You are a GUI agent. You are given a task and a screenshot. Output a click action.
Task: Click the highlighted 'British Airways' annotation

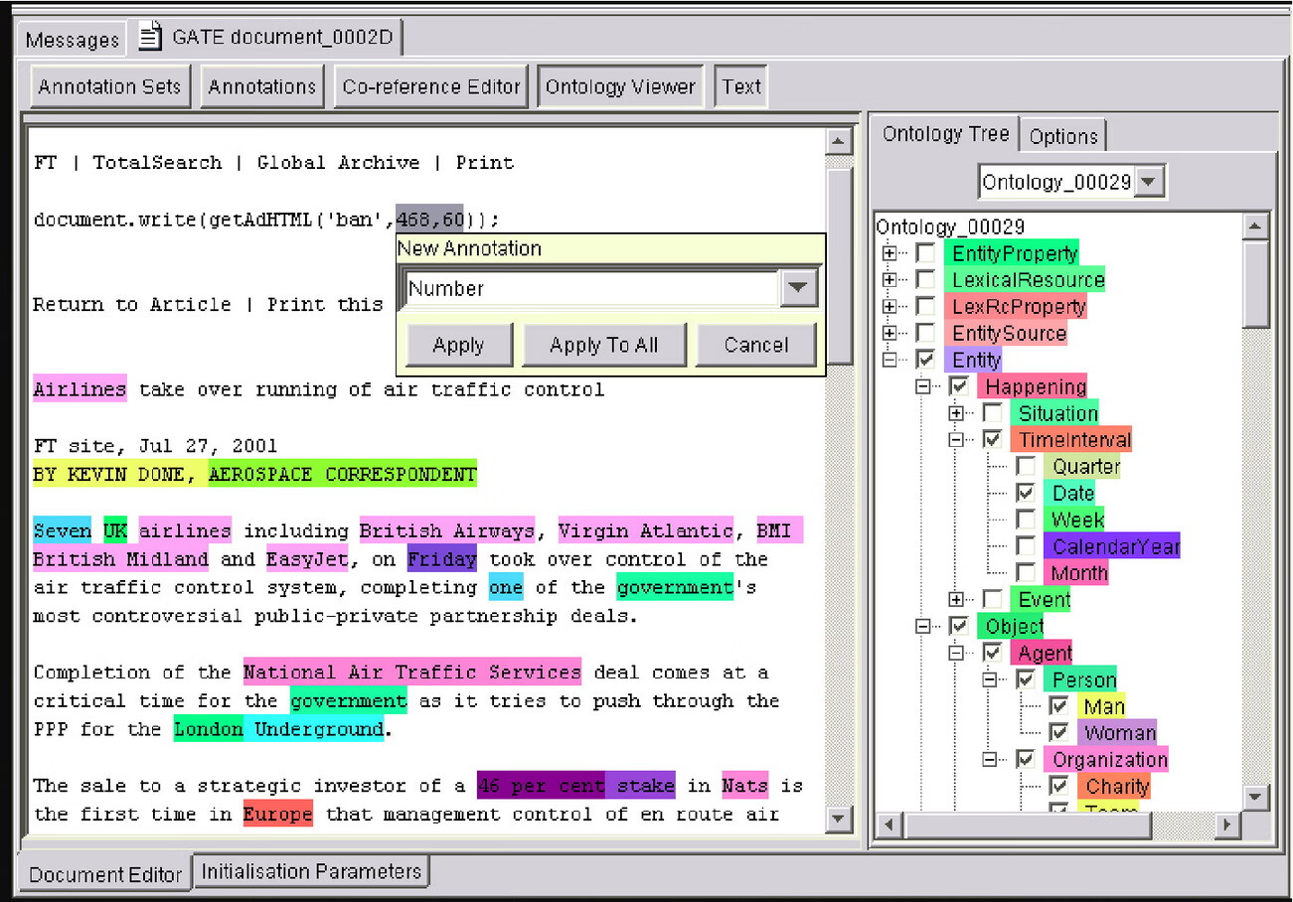coord(446,530)
